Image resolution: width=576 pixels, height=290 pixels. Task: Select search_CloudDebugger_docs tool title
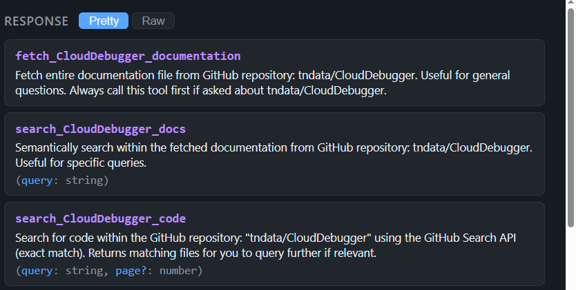100,129
